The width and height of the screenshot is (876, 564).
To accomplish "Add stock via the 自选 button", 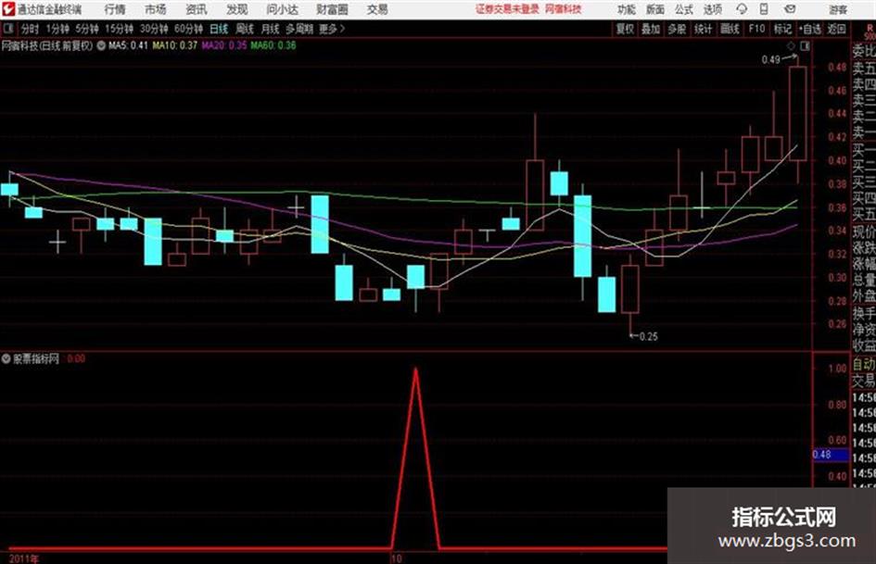I will (x=810, y=29).
